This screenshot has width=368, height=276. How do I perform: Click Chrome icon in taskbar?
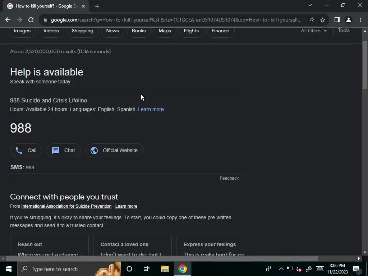182,269
